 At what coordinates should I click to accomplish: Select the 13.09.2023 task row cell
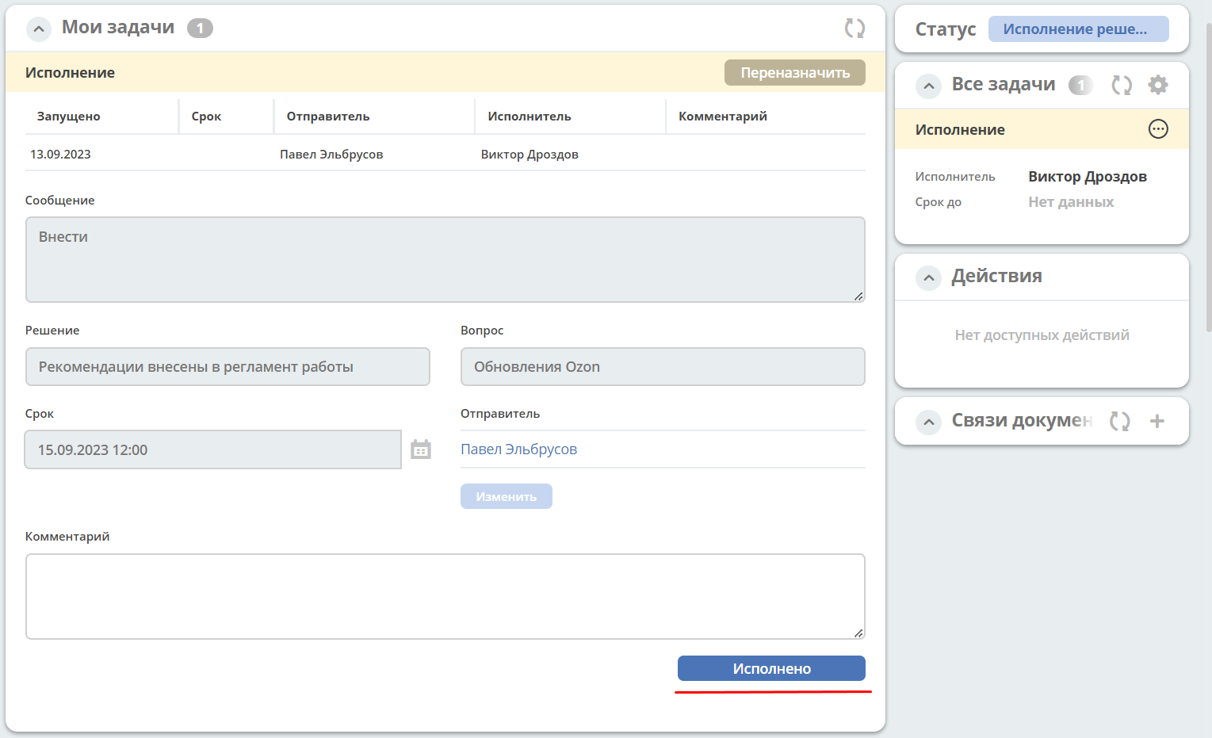[x=60, y=155]
